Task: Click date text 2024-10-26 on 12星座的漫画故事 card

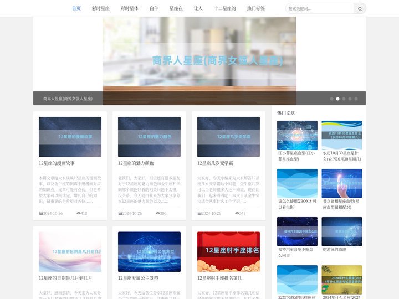Action: [53, 213]
